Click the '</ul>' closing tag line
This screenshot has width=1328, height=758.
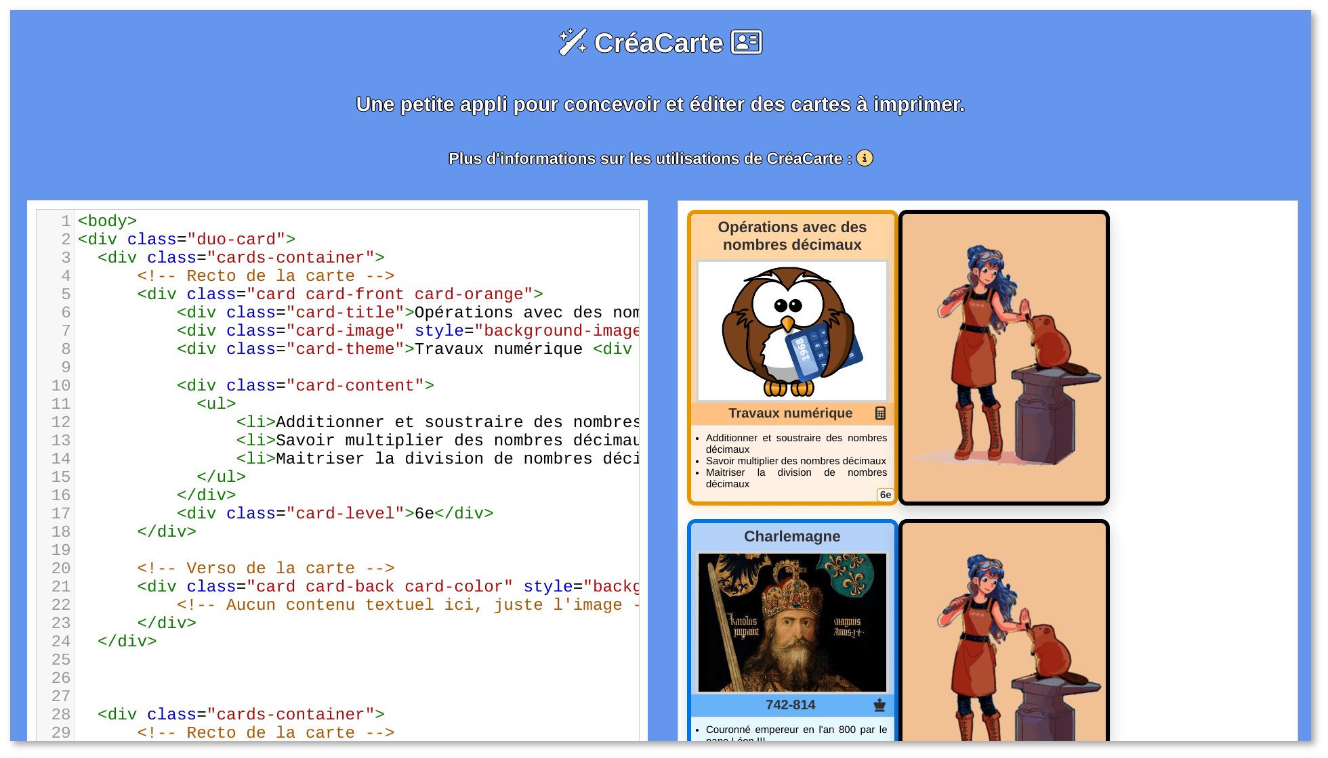[221, 477]
